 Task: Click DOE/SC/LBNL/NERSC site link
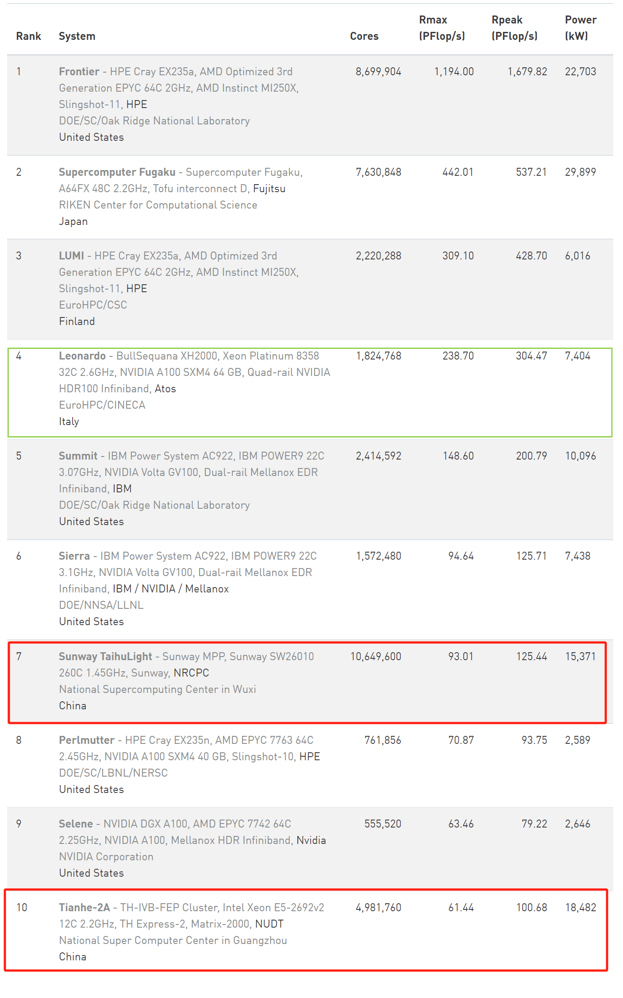coord(113,773)
